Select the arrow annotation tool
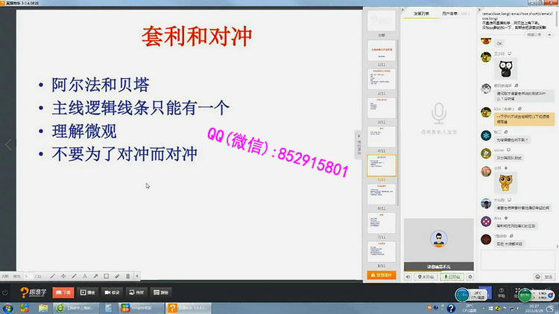The image size is (559, 314). 95,275
